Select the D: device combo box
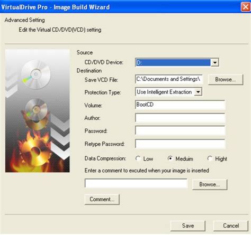 tap(177, 62)
